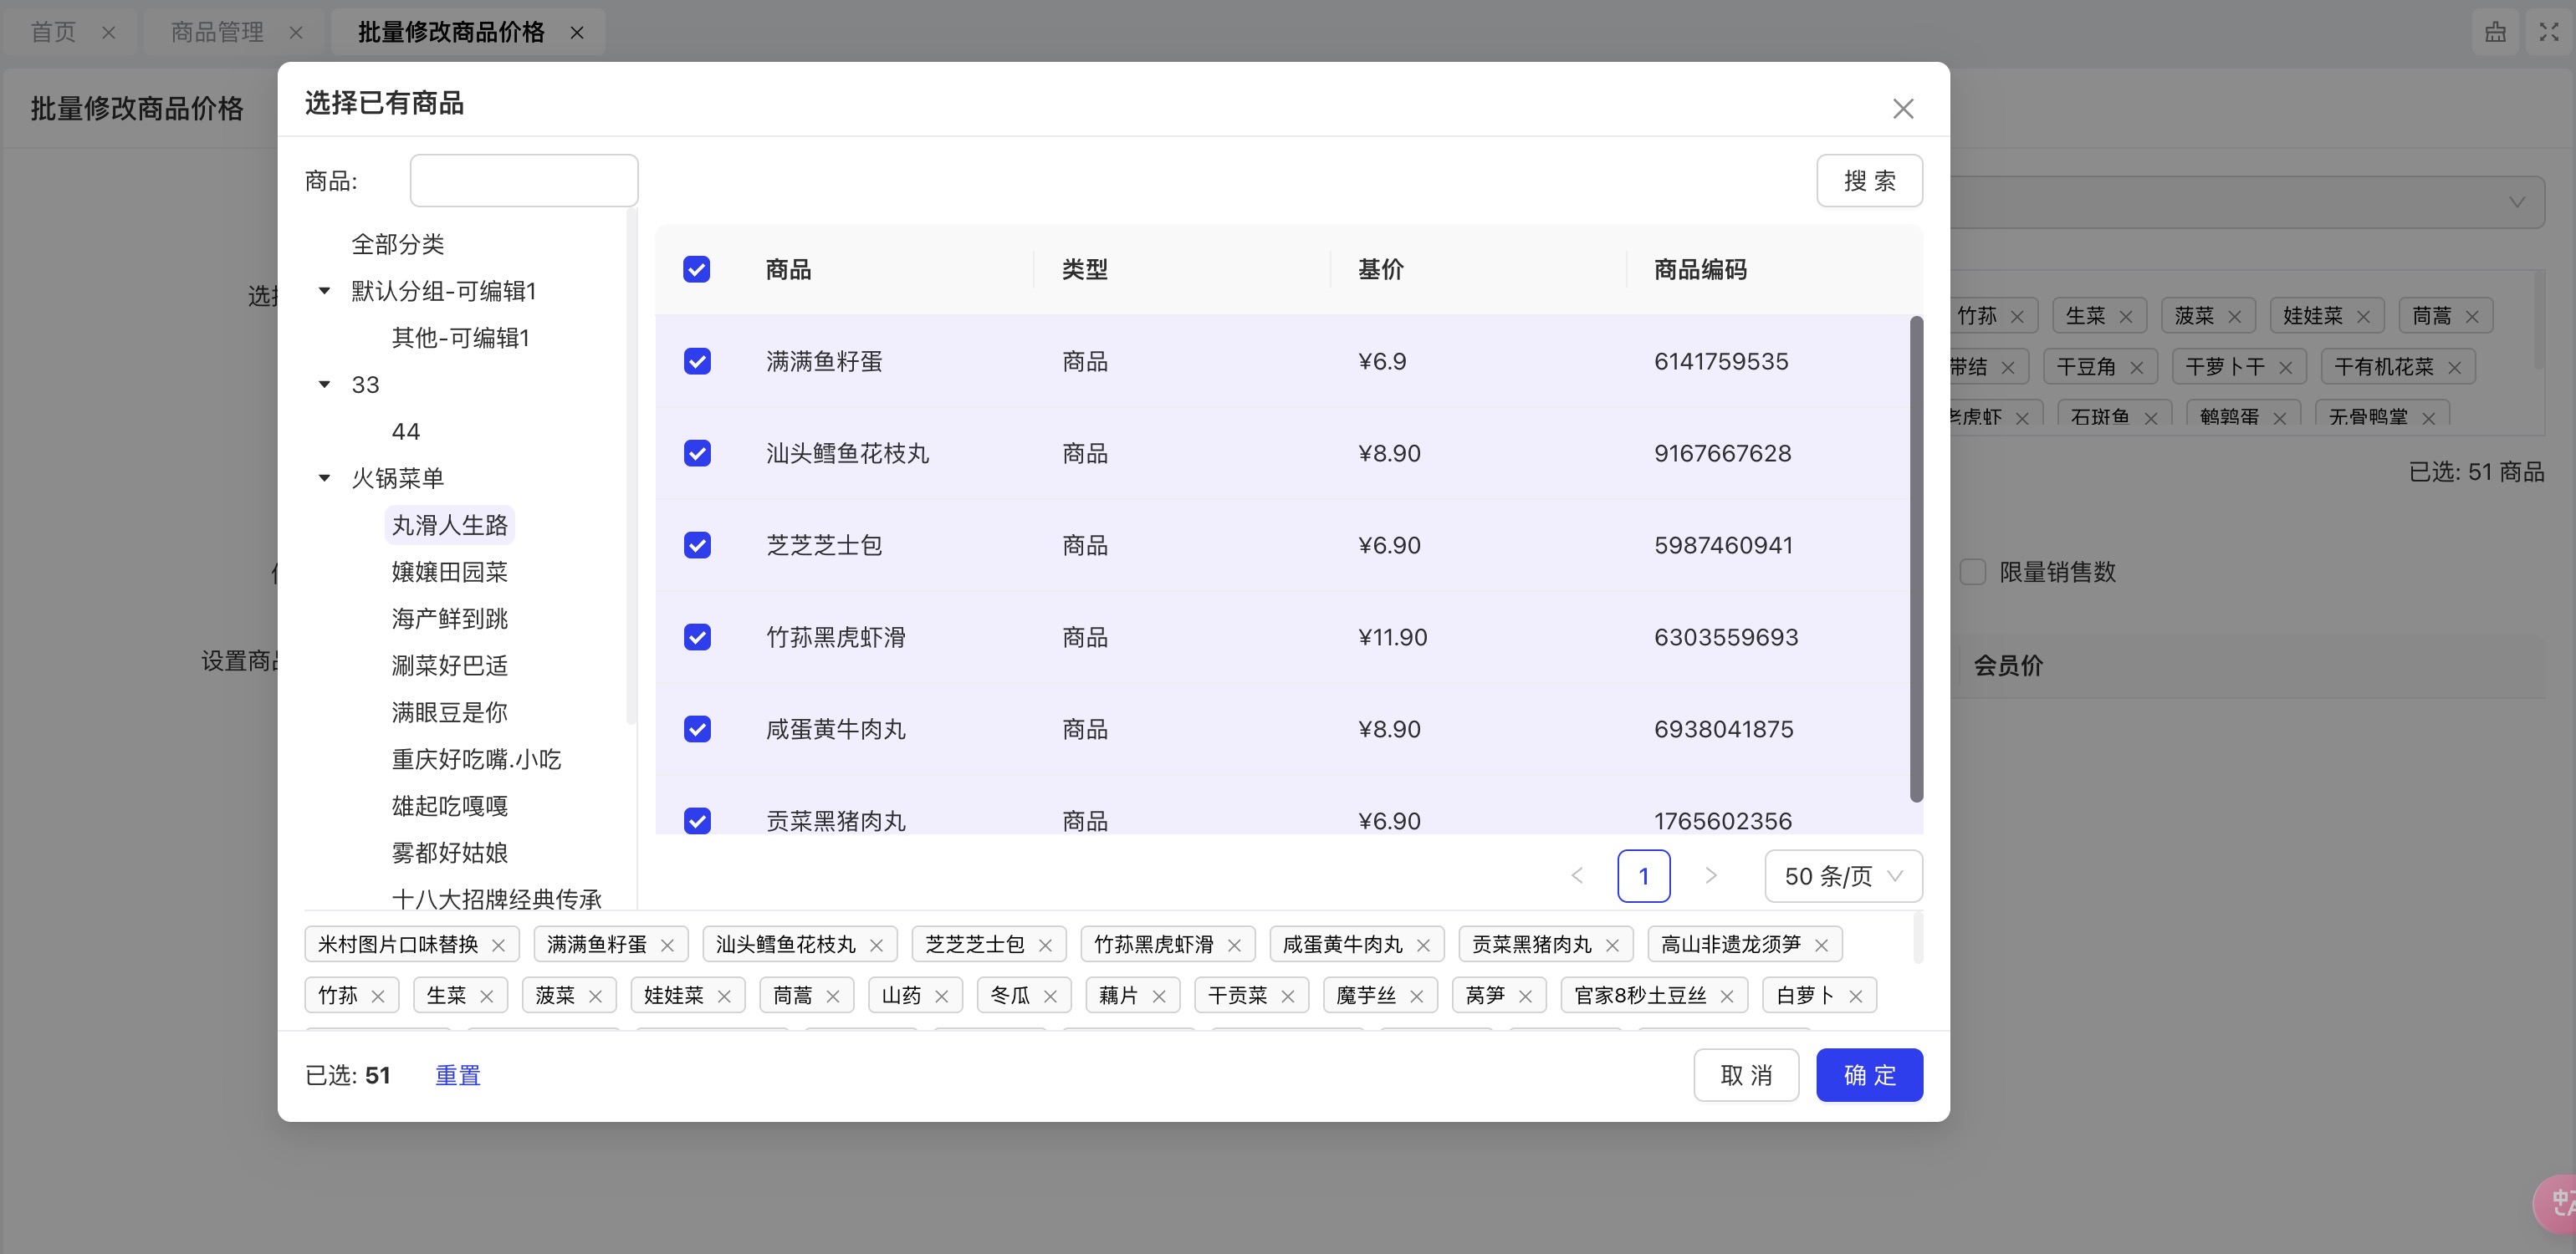Go to the previous page arrow
2576x1254 pixels.
click(1577, 876)
